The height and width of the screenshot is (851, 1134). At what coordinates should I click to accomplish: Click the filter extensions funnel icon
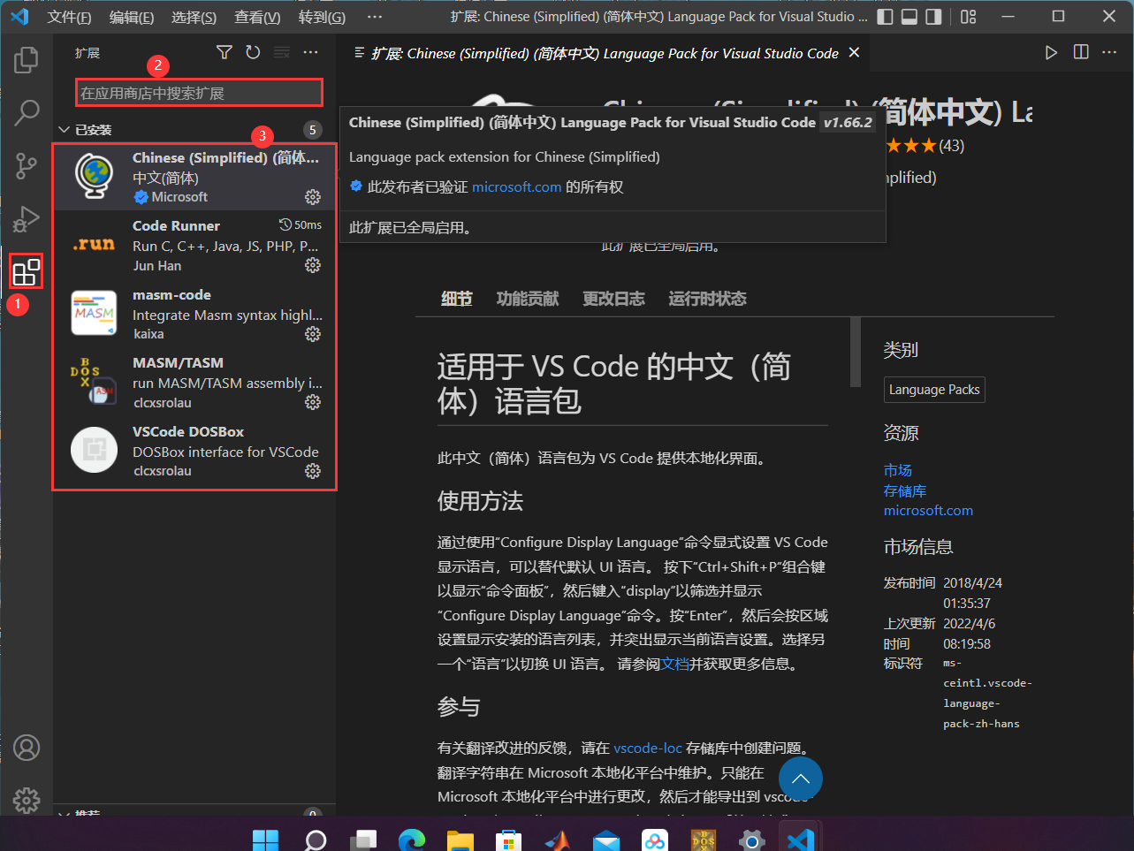pyautogui.click(x=225, y=53)
